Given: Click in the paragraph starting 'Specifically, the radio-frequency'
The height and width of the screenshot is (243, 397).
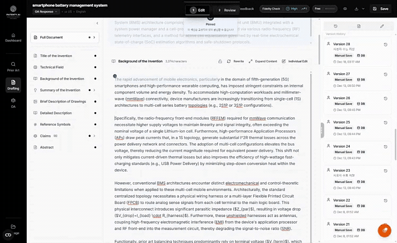Looking at the screenshot, I should 207,144.
